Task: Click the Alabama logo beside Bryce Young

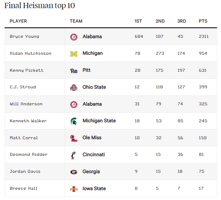Action: [73, 37]
